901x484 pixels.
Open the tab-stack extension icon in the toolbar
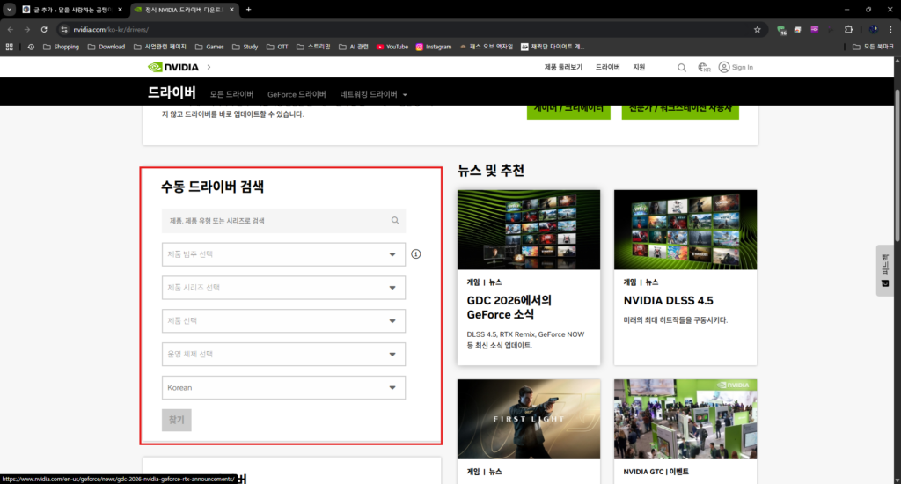coord(797,29)
